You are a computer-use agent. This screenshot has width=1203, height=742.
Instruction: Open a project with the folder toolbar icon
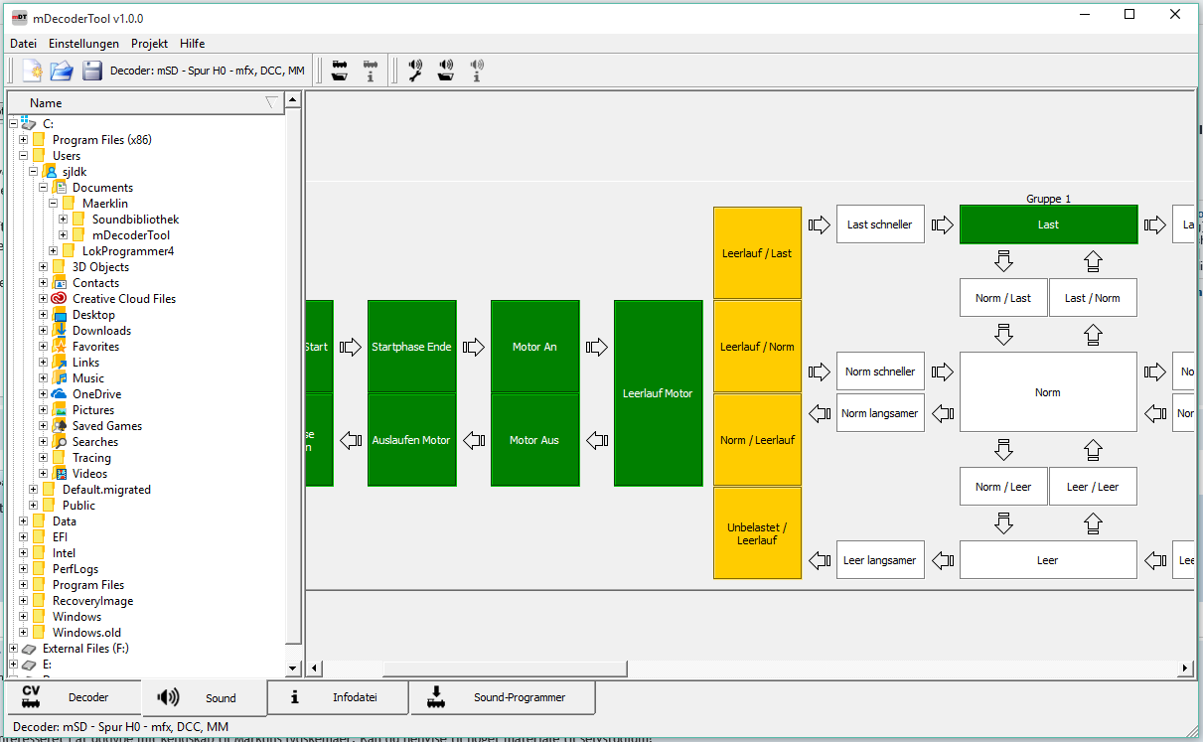tap(62, 71)
